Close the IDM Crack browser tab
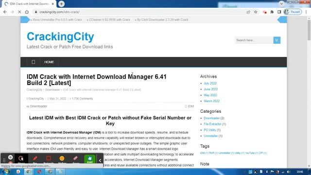Viewport: 311px width, 175px height. point(53,4)
